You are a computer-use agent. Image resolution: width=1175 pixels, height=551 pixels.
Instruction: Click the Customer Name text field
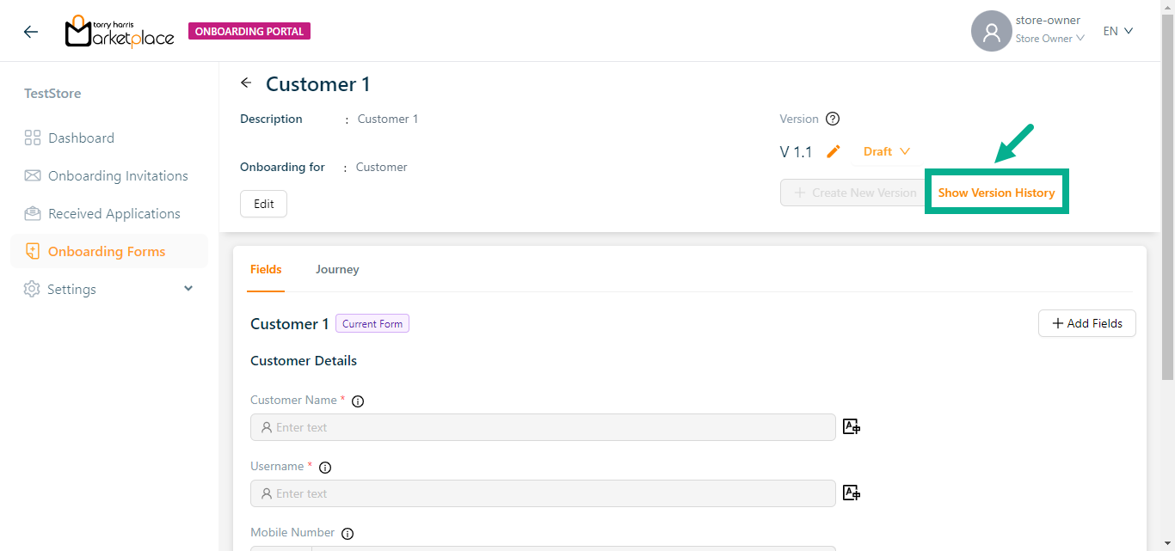[542, 427]
